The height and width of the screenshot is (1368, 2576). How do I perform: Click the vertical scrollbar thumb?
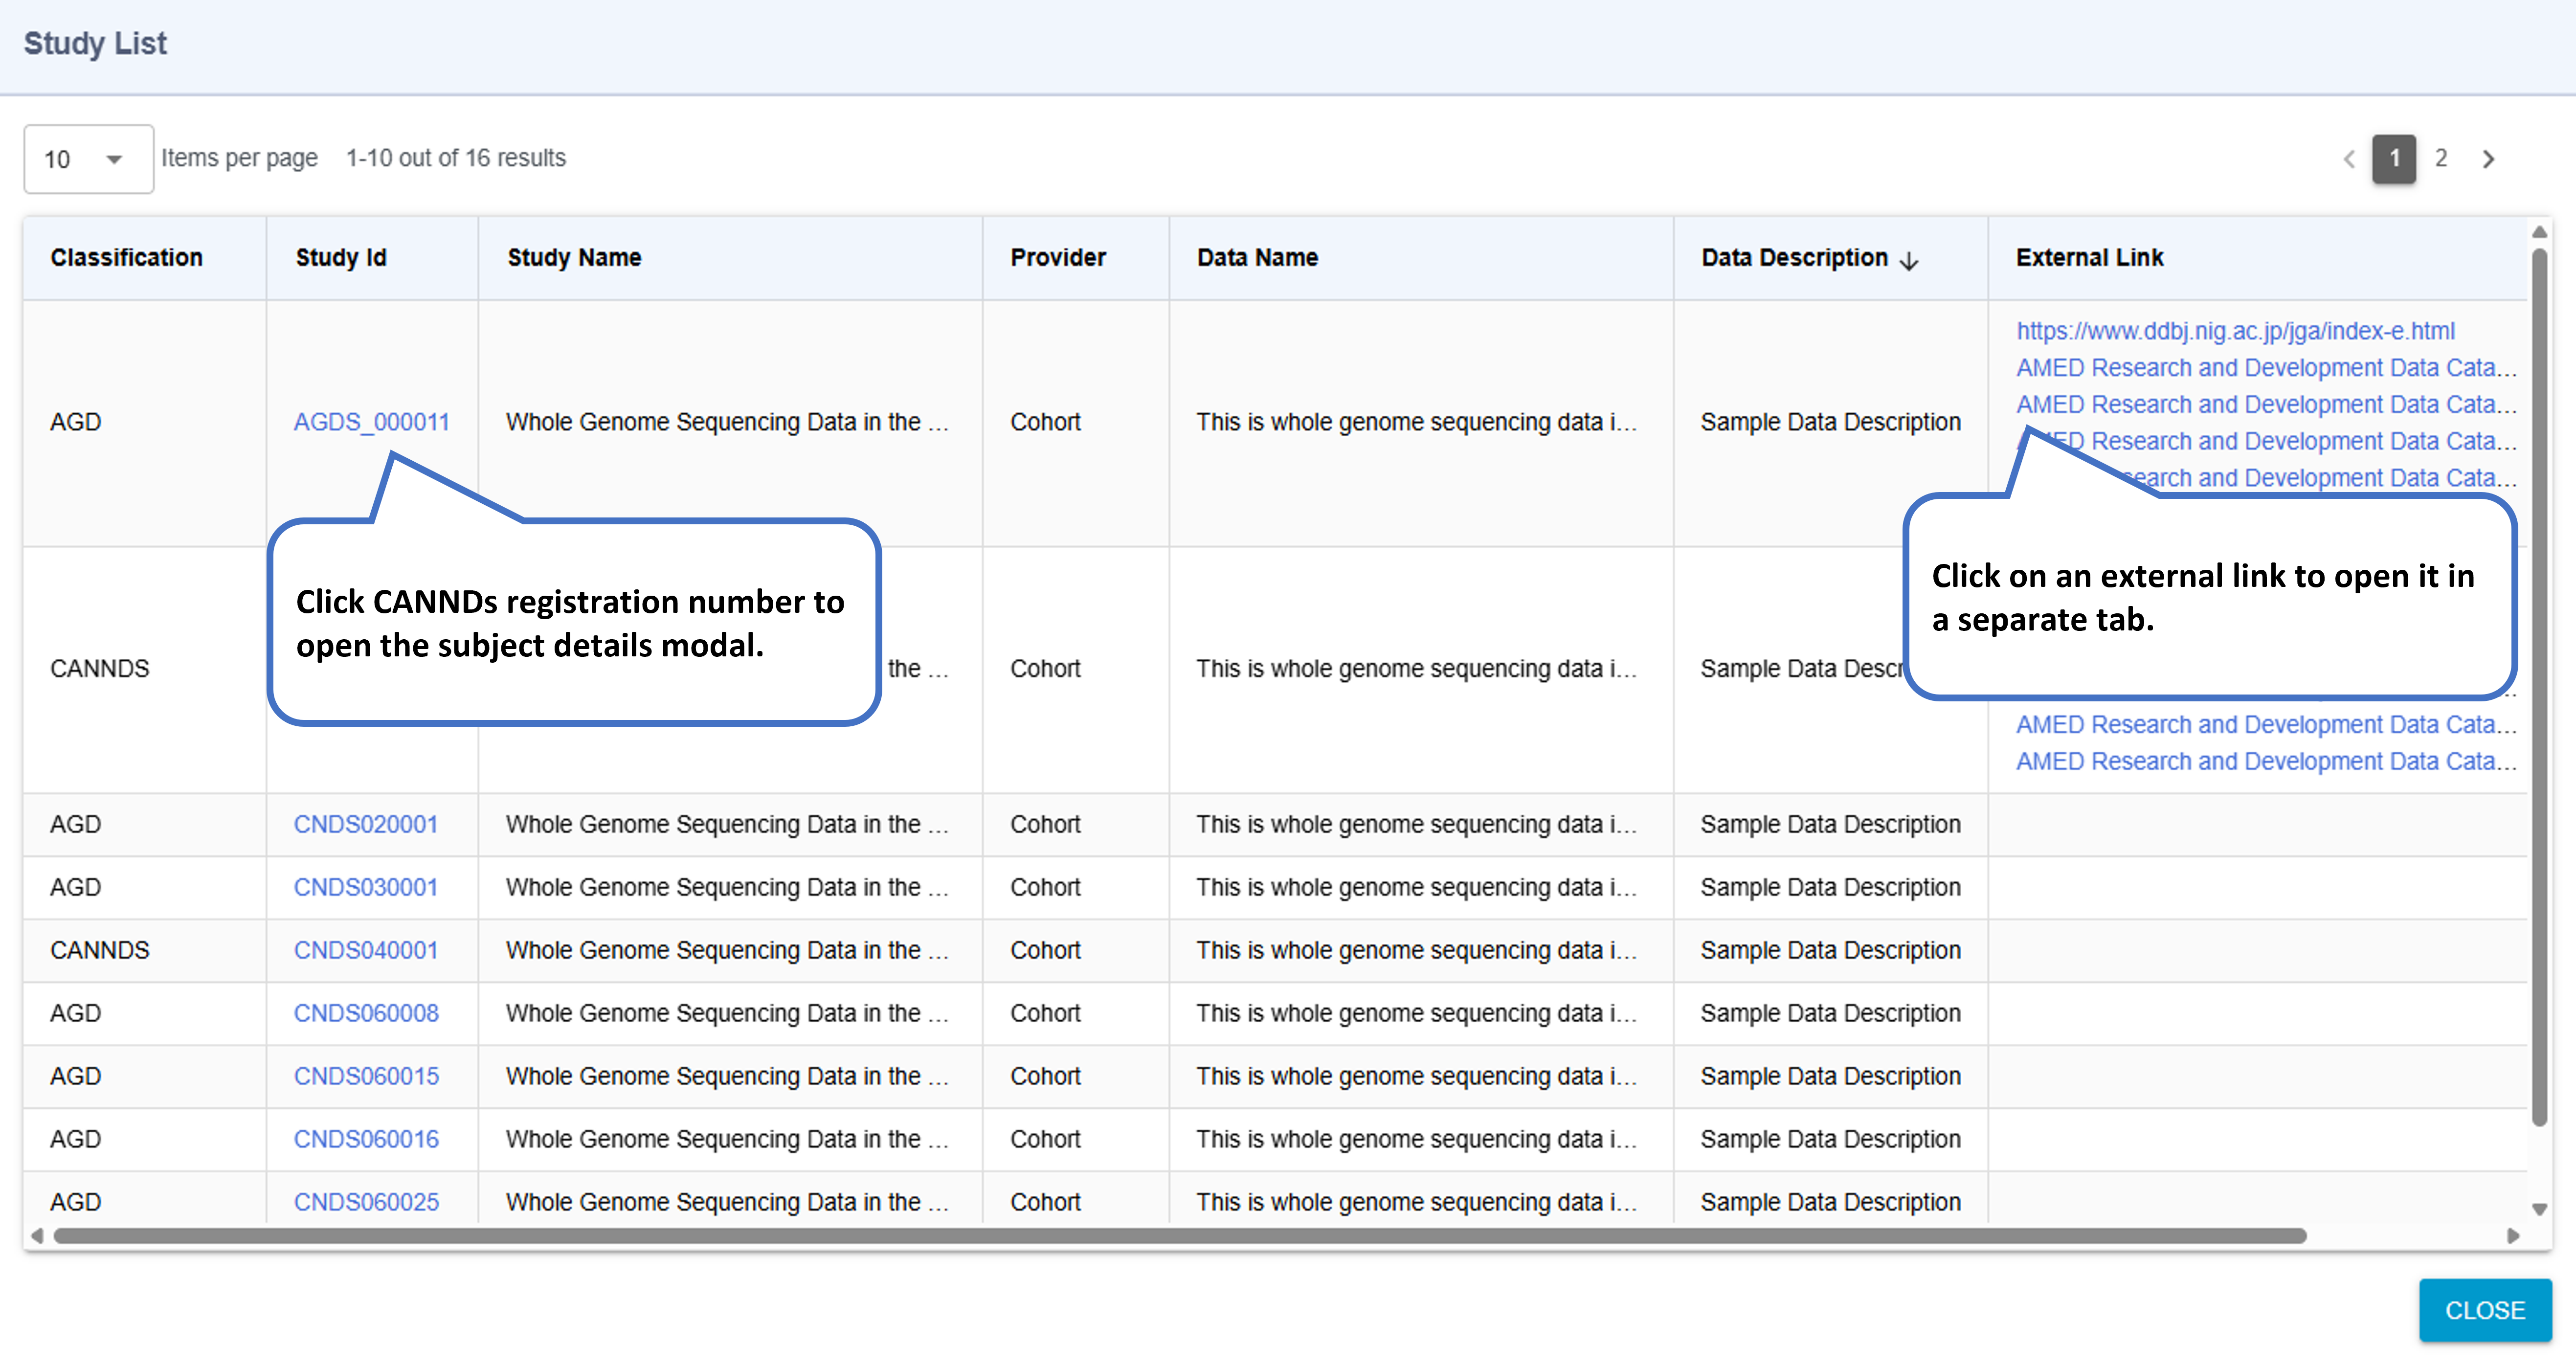tap(2539, 687)
